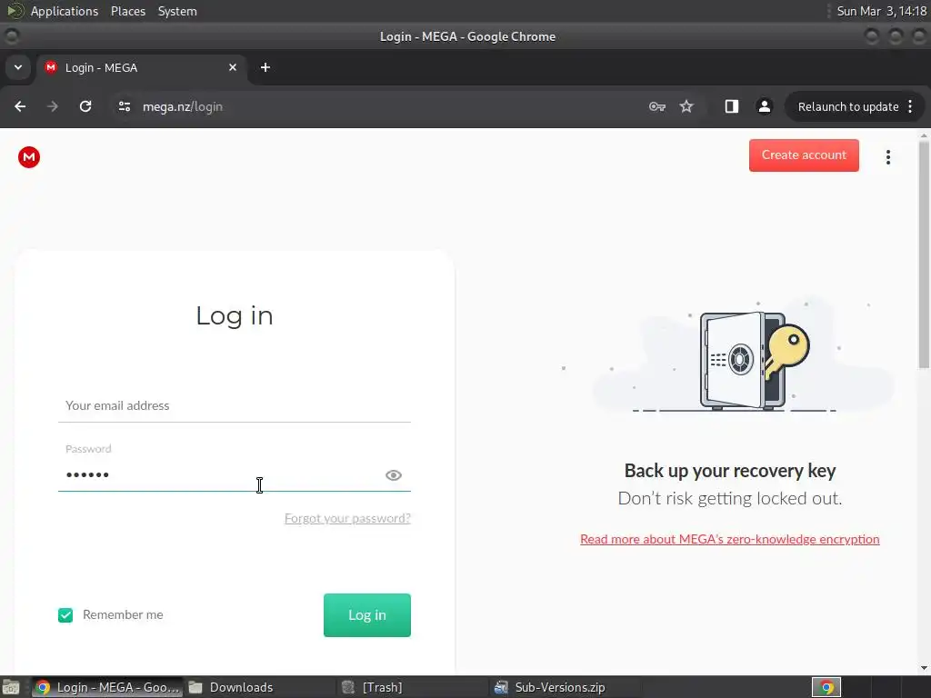Click the Remember me label
The image size is (931, 698).
(123, 615)
